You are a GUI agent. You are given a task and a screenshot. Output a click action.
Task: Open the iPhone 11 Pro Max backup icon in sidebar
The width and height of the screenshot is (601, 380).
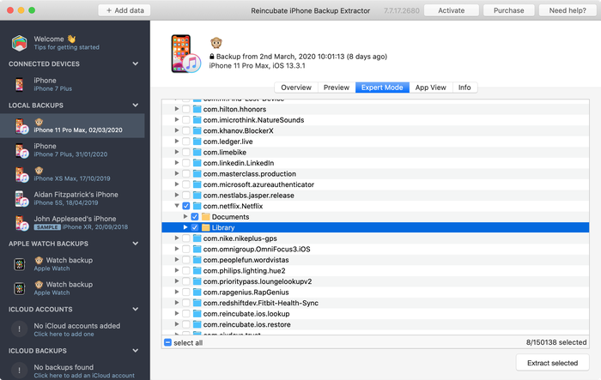tap(21, 126)
